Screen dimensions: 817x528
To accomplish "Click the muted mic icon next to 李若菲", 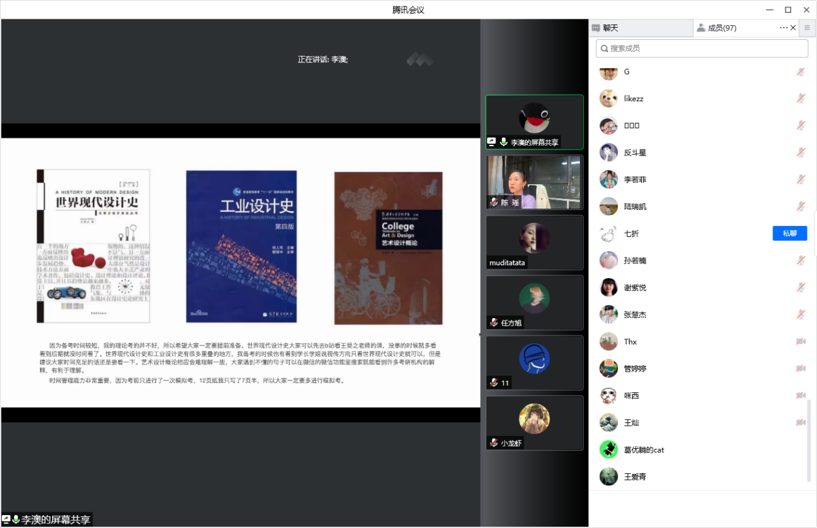I will click(x=800, y=180).
